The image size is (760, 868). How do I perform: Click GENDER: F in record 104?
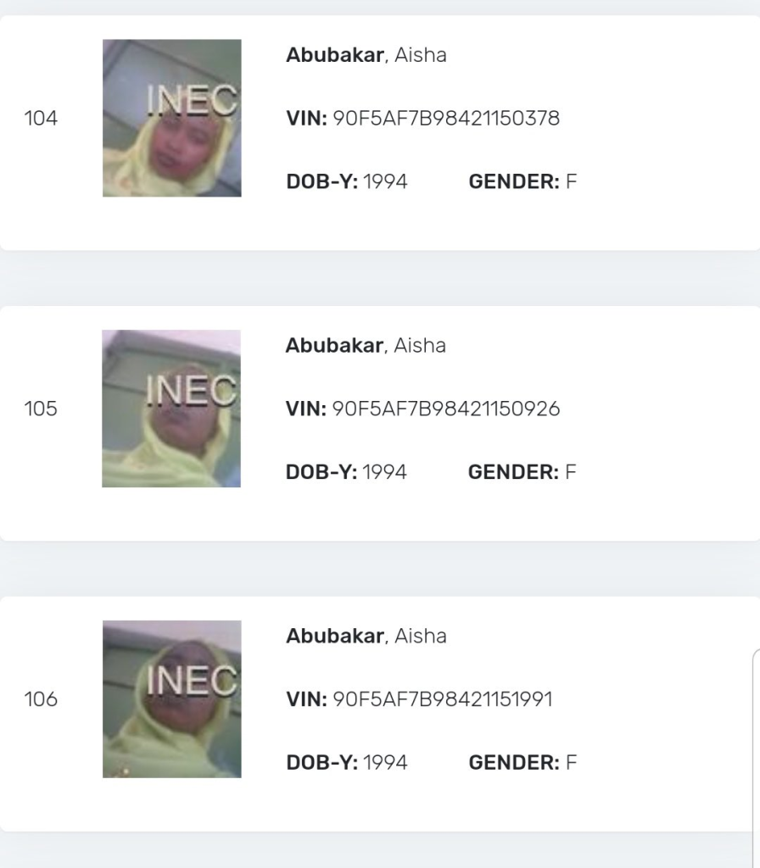[522, 181]
